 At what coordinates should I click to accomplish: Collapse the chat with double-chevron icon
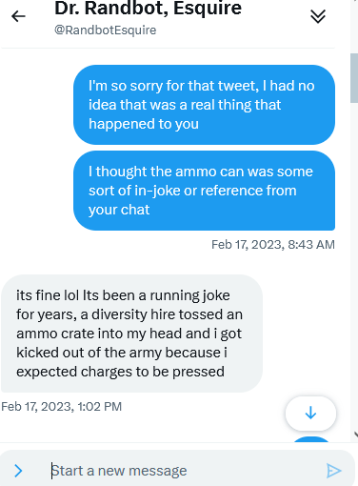click(x=318, y=16)
